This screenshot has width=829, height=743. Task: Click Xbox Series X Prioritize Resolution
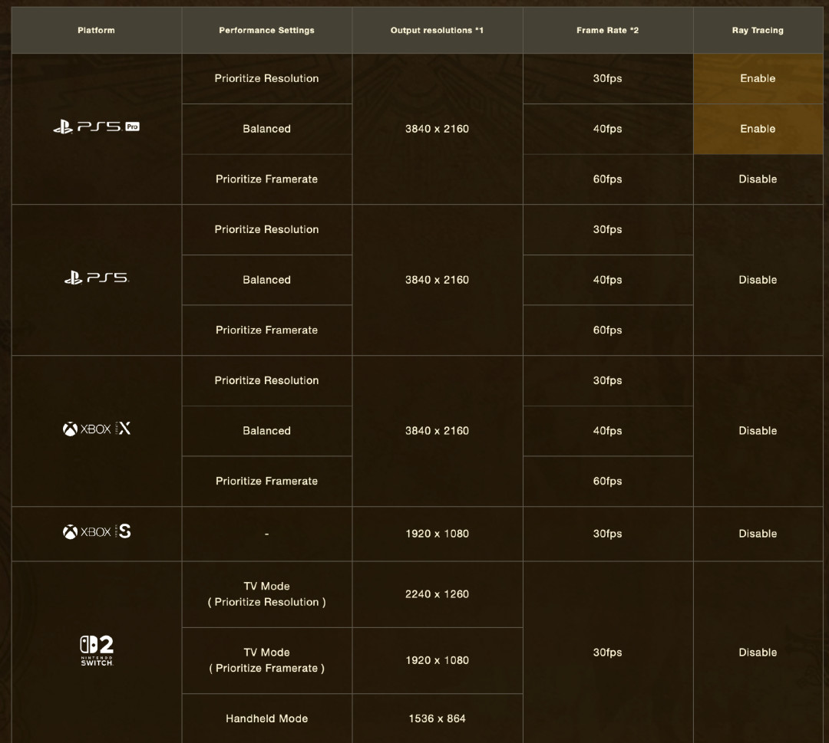tap(266, 380)
